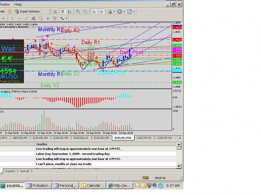Click the Monthly R2 chart label
This screenshot has height=195, width=261.
pos(51,30)
